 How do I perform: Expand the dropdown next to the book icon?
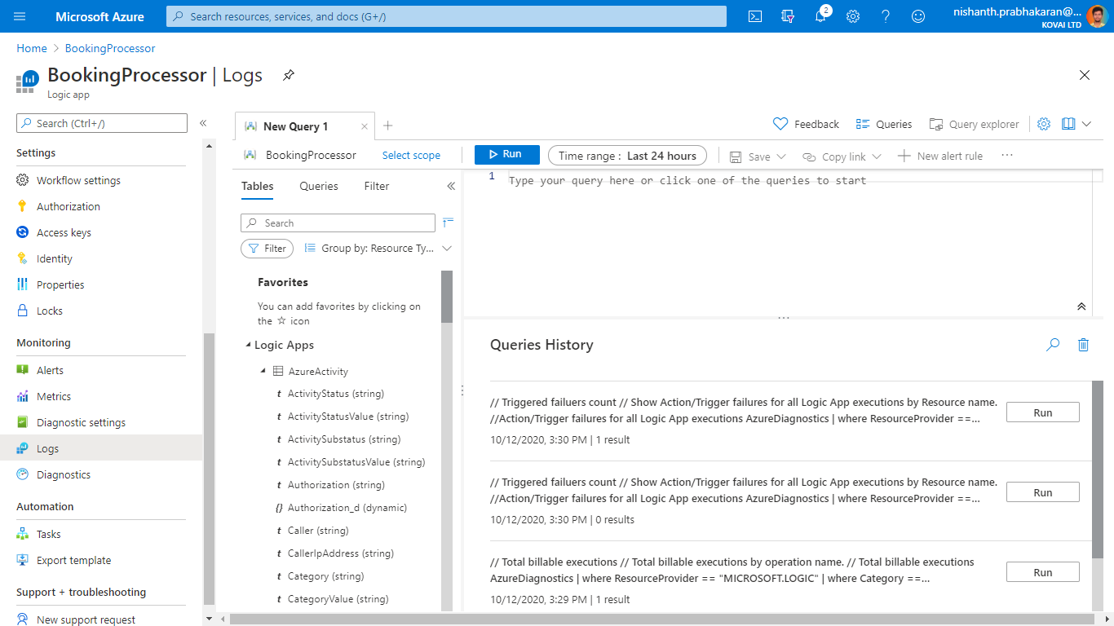coord(1086,124)
